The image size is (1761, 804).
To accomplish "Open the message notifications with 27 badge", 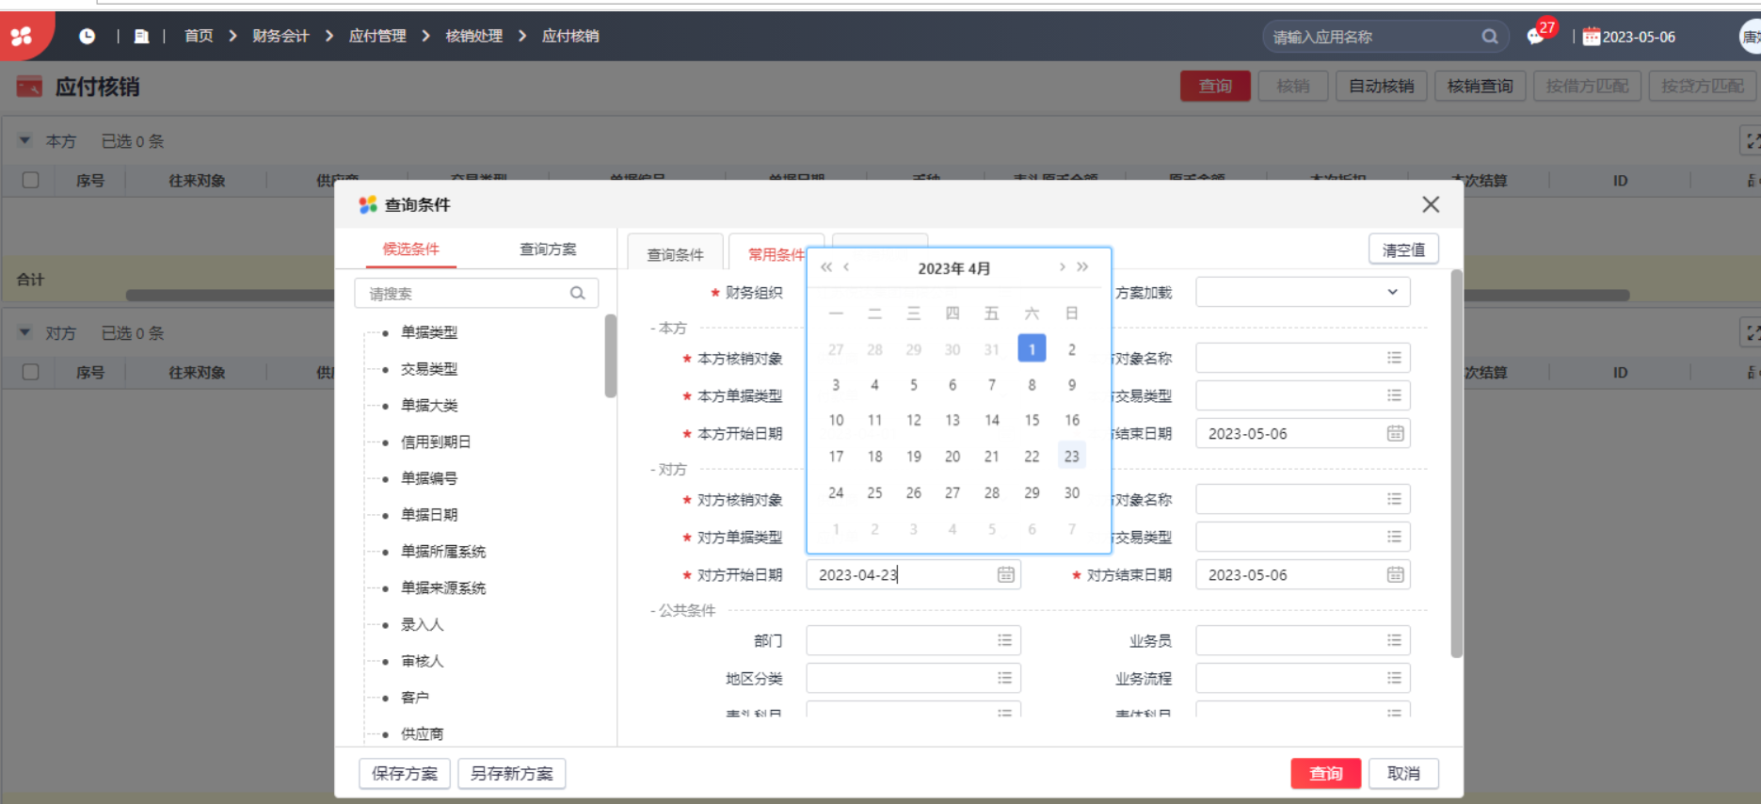I will tap(1536, 36).
